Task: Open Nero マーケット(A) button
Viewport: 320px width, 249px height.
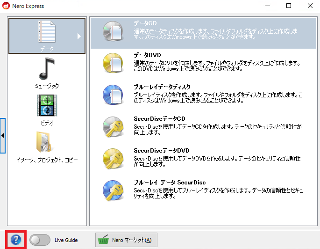Action: pyautogui.click(x=126, y=240)
